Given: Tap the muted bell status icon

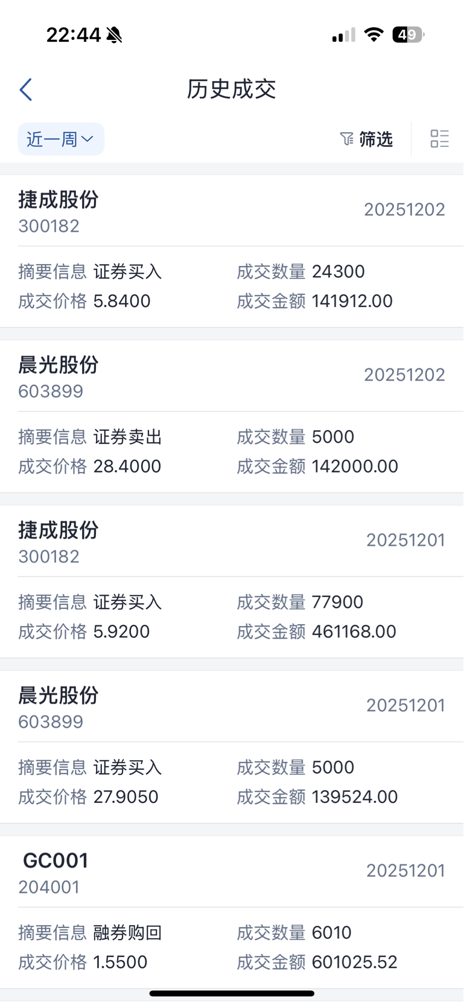Looking at the screenshot, I should tap(114, 35).
